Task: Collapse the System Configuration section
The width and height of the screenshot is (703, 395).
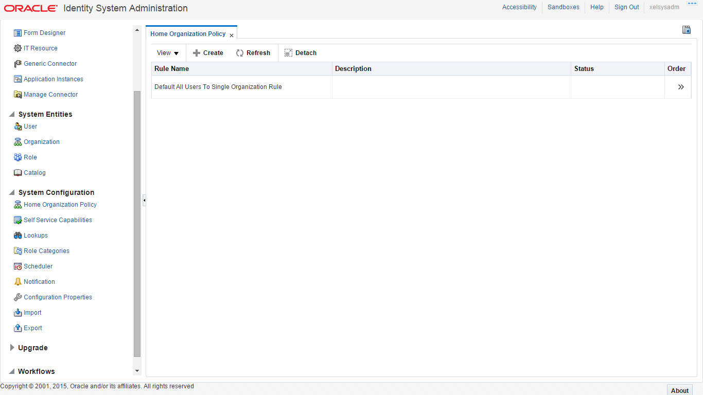Action: click(x=12, y=192)
